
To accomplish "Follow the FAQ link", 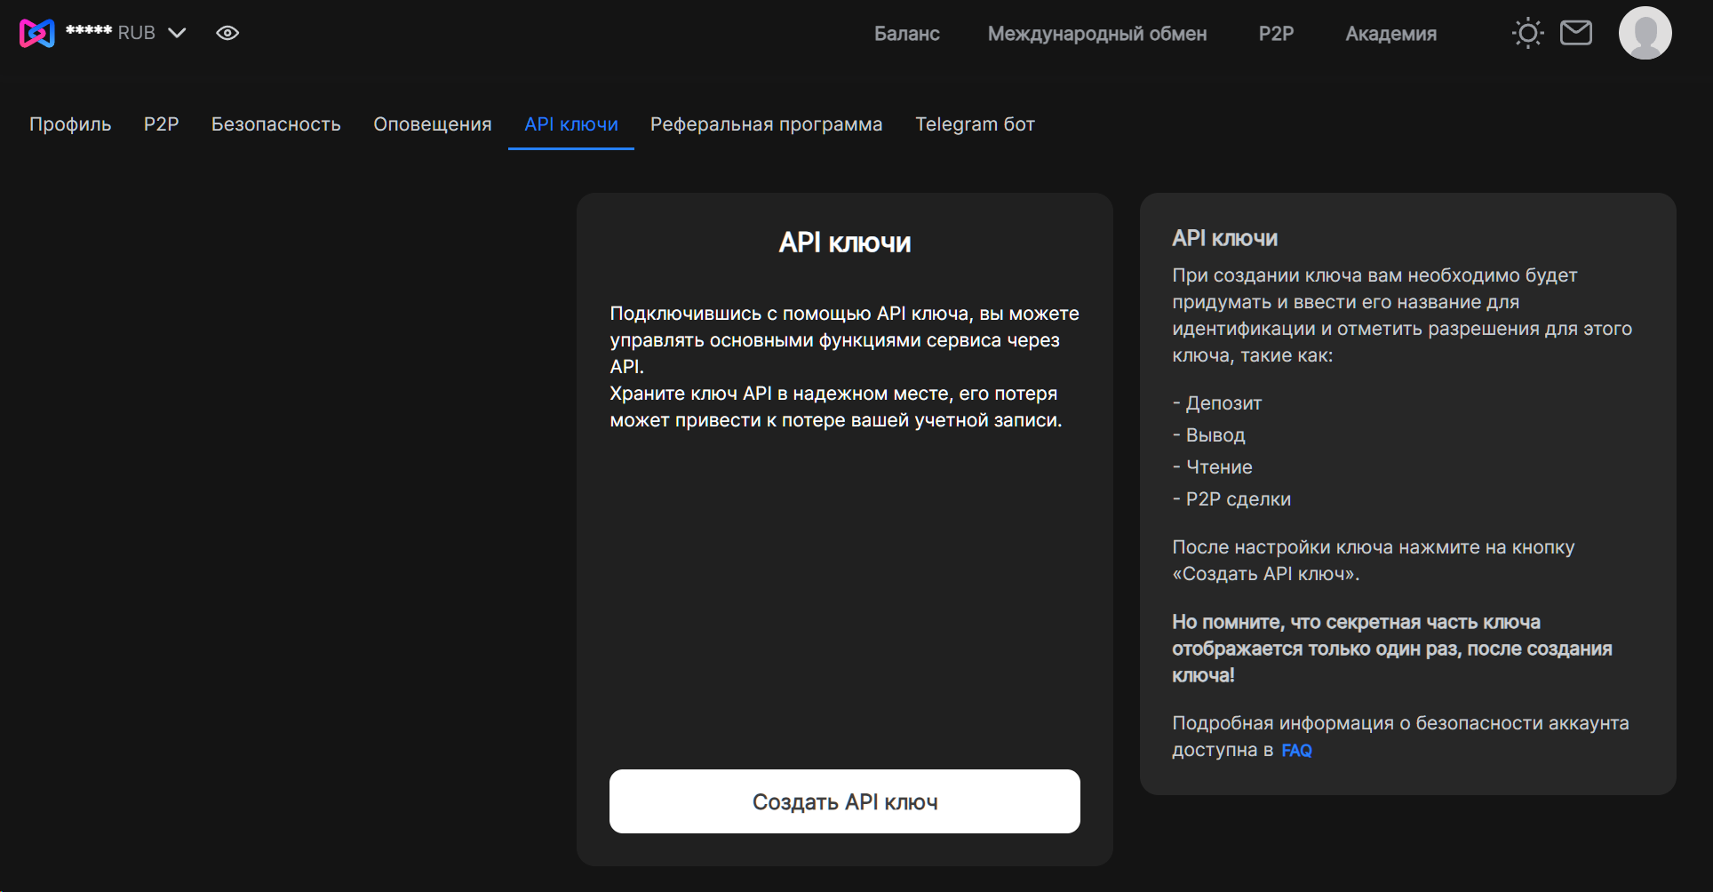I will 1295,751.
